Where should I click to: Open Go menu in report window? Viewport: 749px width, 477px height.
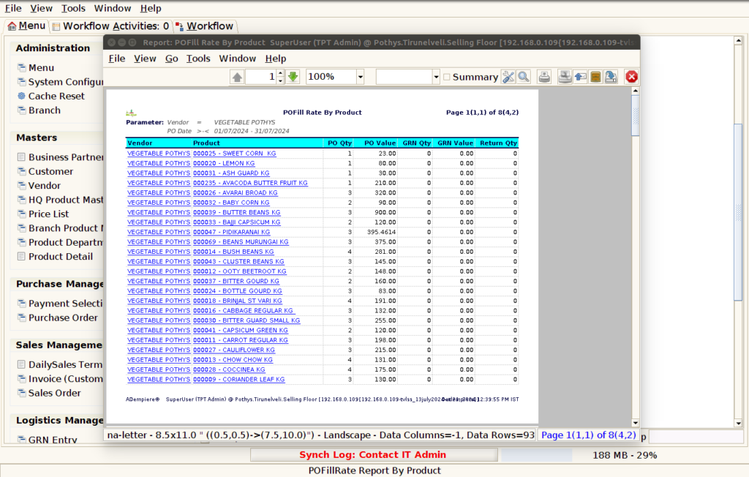click(171, 59)
